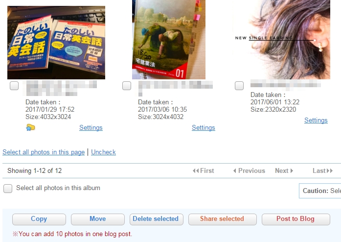
Task: Open Settings for the 2017/01/29 photo
Action: point(91,128)
